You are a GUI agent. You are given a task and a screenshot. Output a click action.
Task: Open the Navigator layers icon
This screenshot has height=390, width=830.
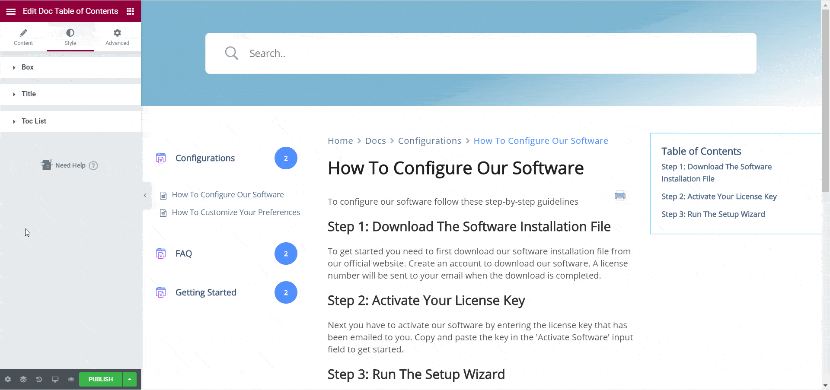tap(23, 379)
